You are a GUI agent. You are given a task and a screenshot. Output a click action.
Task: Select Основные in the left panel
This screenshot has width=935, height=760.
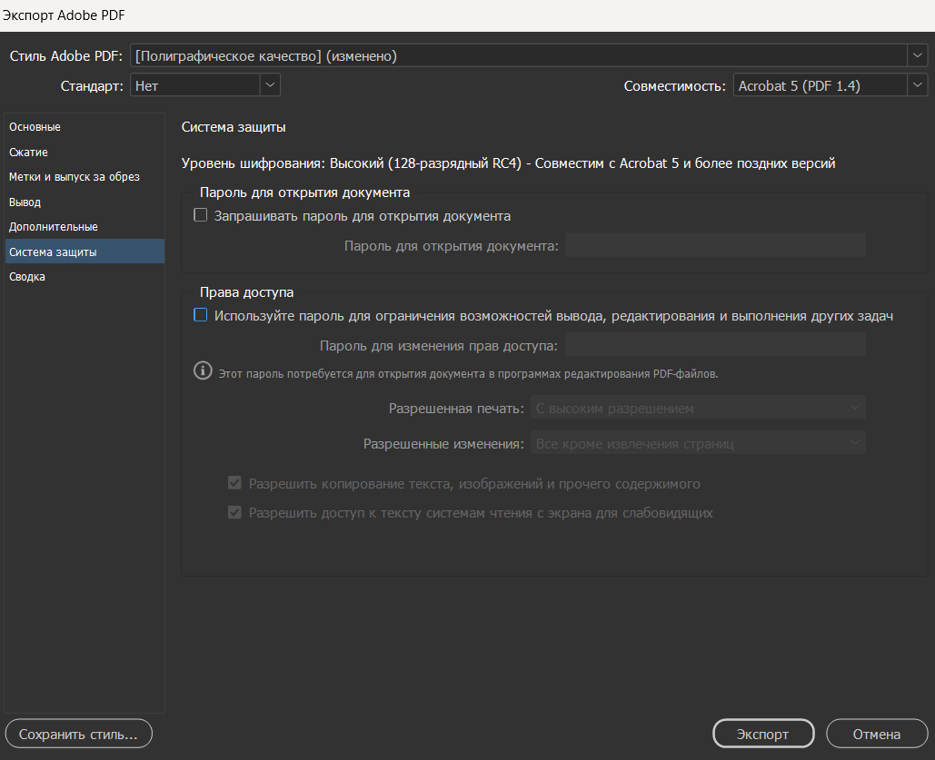[x=85, y=127]
